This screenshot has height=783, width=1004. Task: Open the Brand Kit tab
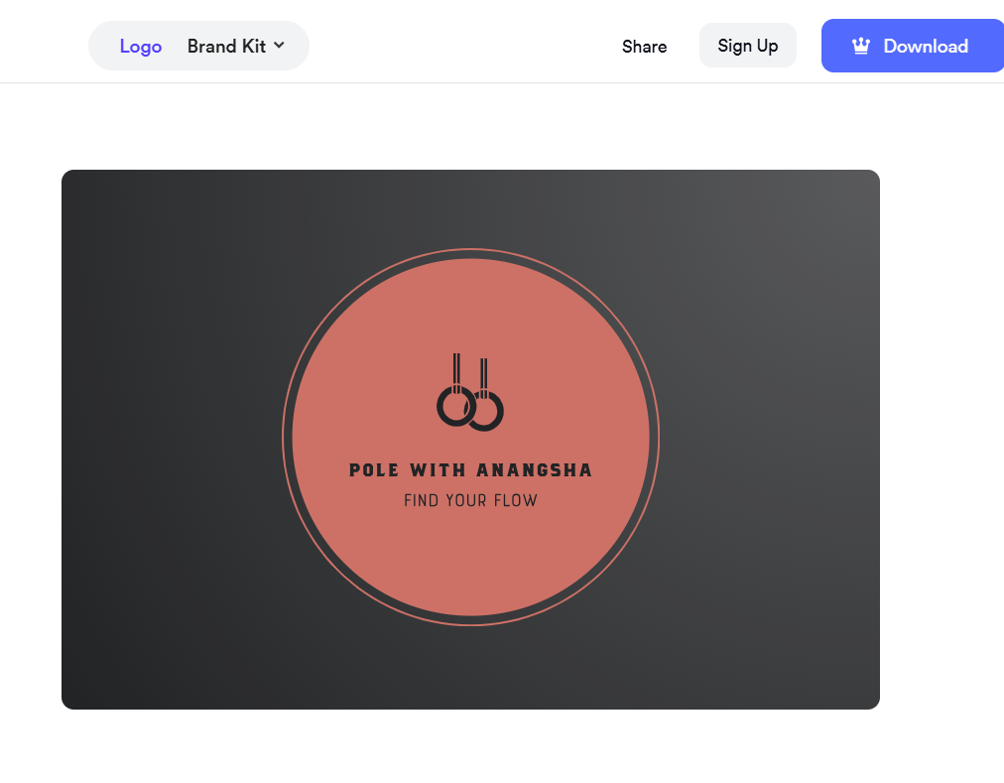[226, 46]
